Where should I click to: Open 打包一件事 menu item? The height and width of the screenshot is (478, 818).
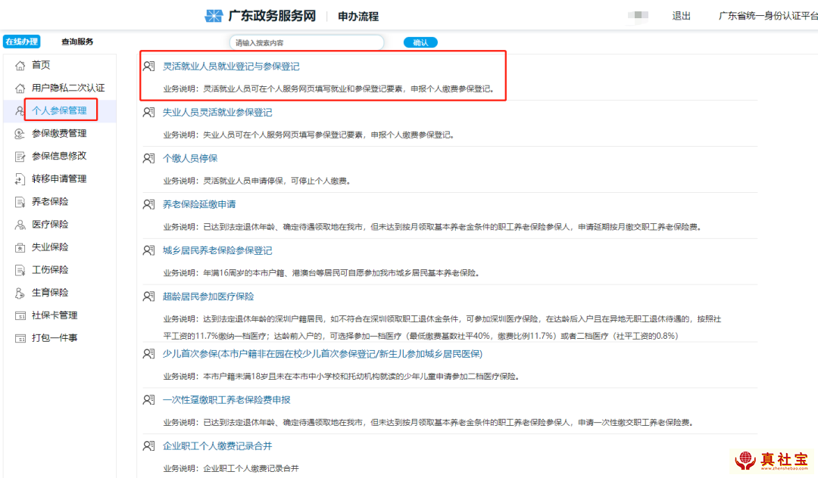tap(55, 338)
